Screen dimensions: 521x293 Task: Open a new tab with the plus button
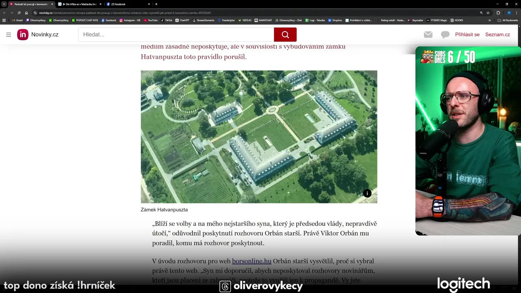(x=156, y=4)
